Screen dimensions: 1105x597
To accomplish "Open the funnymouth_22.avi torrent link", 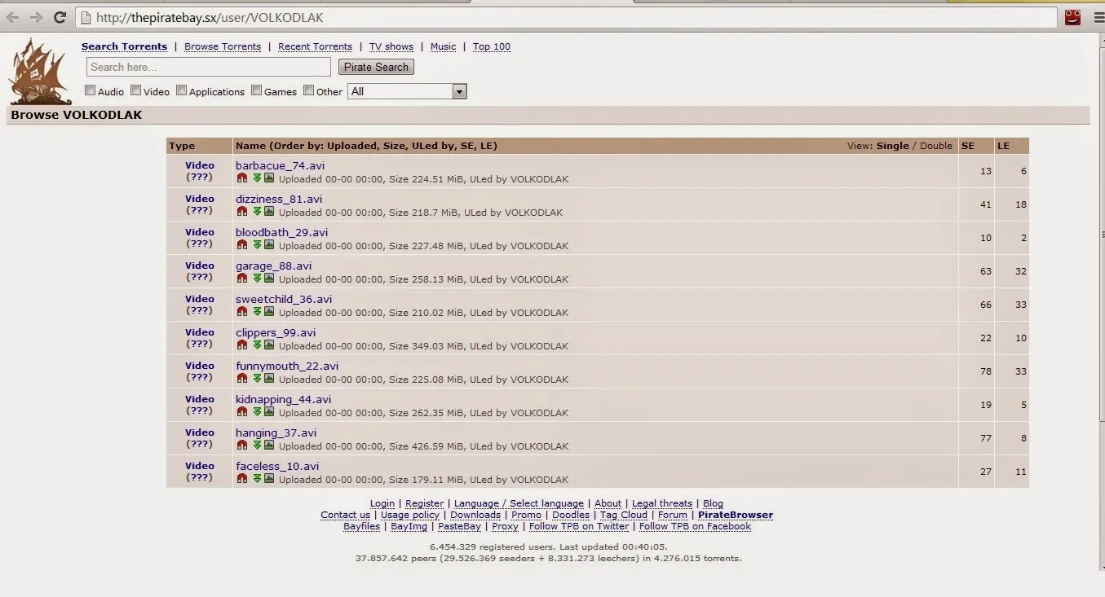I will click(x=287, y=366).
